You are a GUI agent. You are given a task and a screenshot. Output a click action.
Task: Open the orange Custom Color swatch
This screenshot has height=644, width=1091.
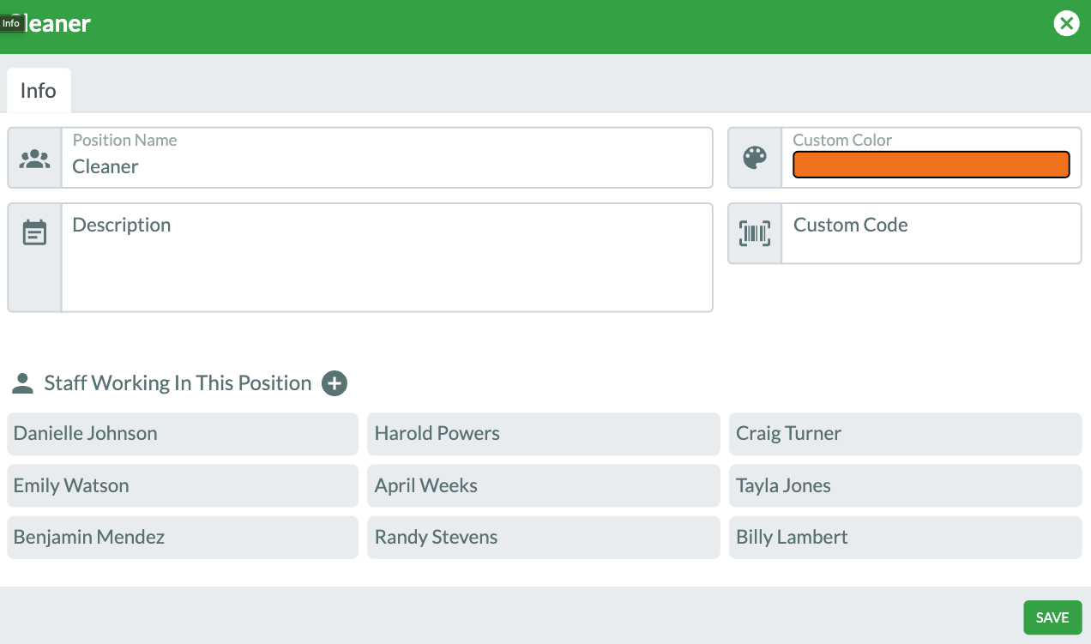point(931,165)
